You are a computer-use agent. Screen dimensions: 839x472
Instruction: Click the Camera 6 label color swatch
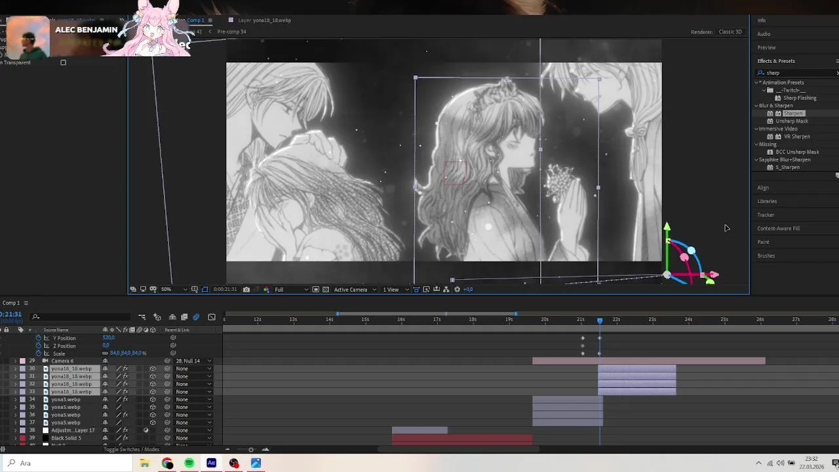coord(22,361)
